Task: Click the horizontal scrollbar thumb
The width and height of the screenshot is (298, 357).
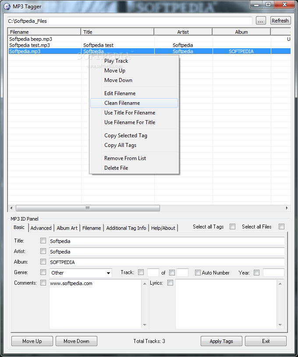Action: tap(88, 208)
